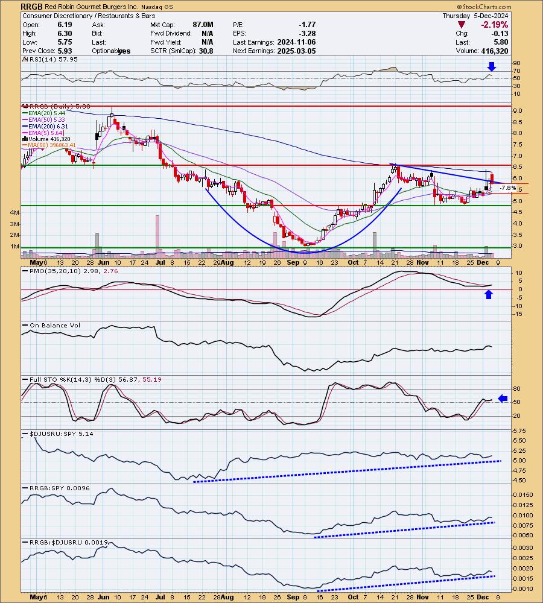The width and height of the screenshot is (543, 603).
Task: Click the Next Earnings date 2025-03-05
Action: point(296,51)
